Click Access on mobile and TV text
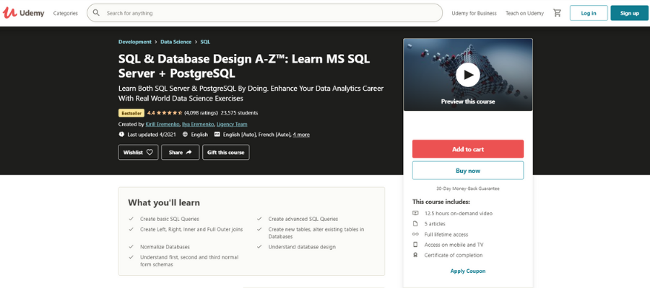Image resolution: width=650 pixels, height=288 pixels. (454, 245)
